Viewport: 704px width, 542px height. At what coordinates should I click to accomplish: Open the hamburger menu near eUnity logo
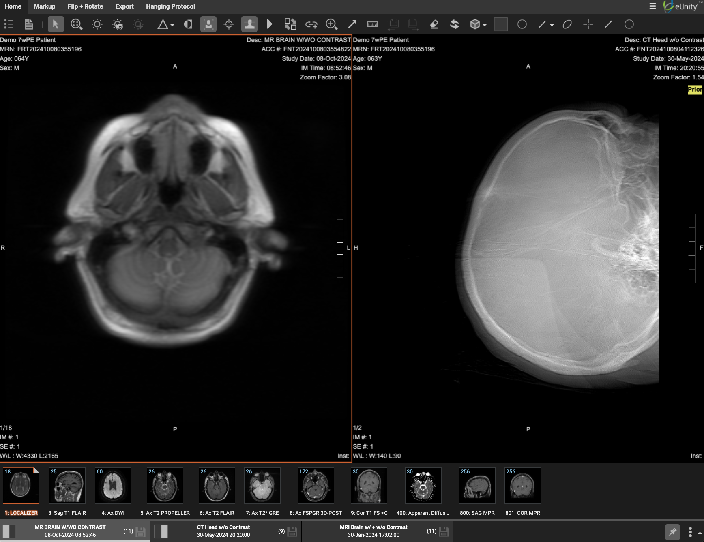coord(652,6)
